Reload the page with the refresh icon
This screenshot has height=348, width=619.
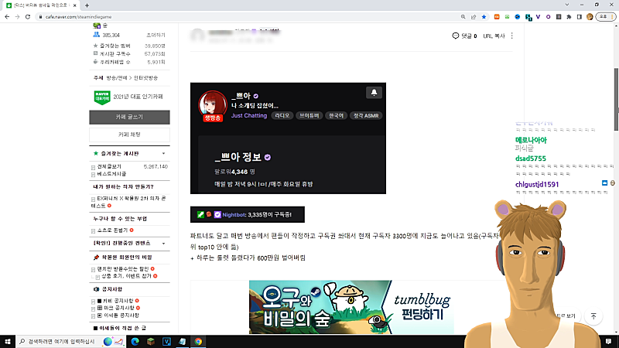click(28, 17)
